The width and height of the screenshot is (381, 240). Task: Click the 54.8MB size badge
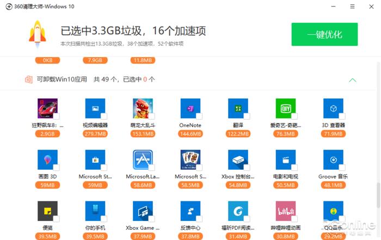(x=238, y=186)
